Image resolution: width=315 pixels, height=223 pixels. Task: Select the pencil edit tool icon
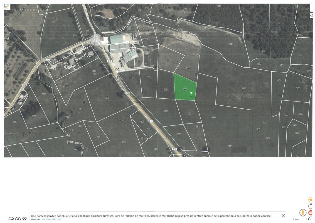coord(18,219)
